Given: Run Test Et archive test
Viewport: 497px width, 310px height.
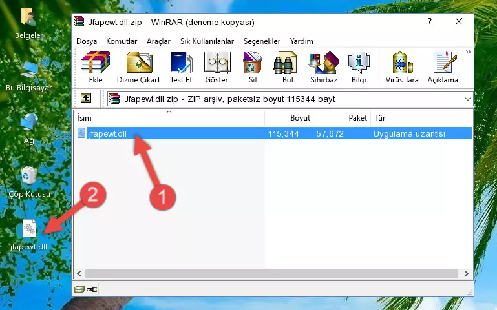Looking at the screenshot, I should coord(181,67).
